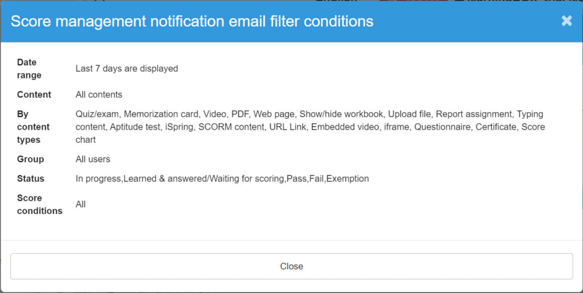The image size is (583, 293).
Task: Select the "All" score conditions value
Action: point(81,204)
